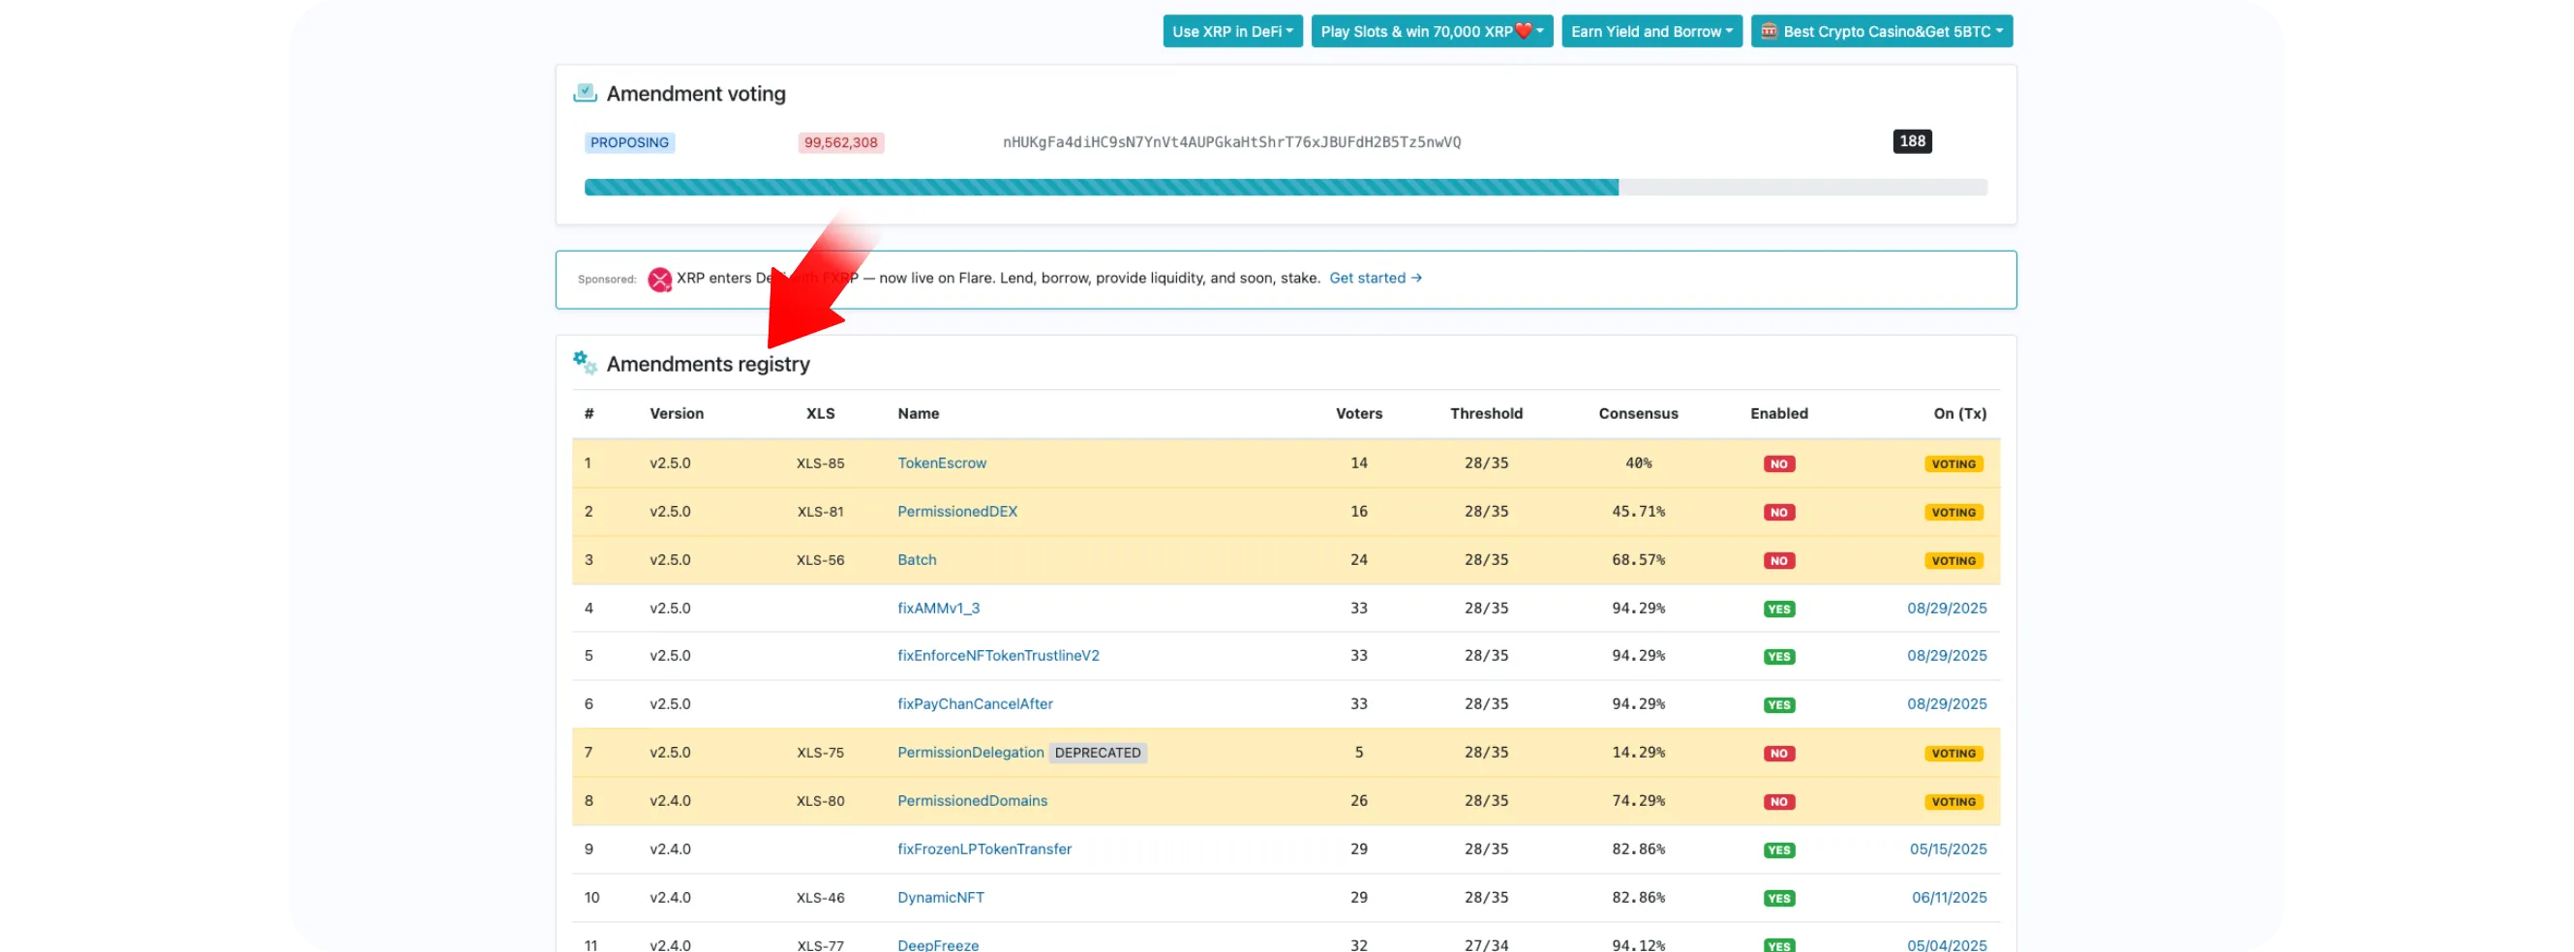Click the VOTING badge for TokenEscrow
The width and height of the screenshot is (2574, 952).
tap(1953, 464)
